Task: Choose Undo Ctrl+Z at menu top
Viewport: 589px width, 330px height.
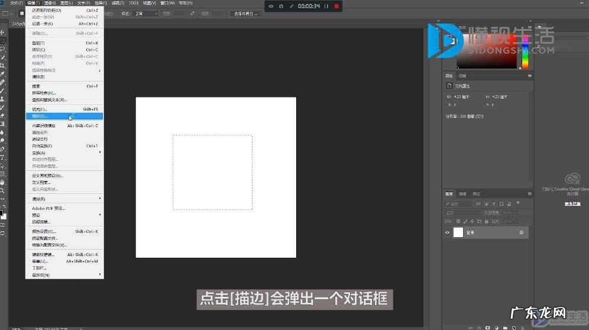Action: (x=64, y=10)
